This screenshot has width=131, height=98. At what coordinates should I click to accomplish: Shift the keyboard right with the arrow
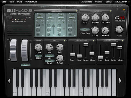pyautogui.click(x=120, y=81)
